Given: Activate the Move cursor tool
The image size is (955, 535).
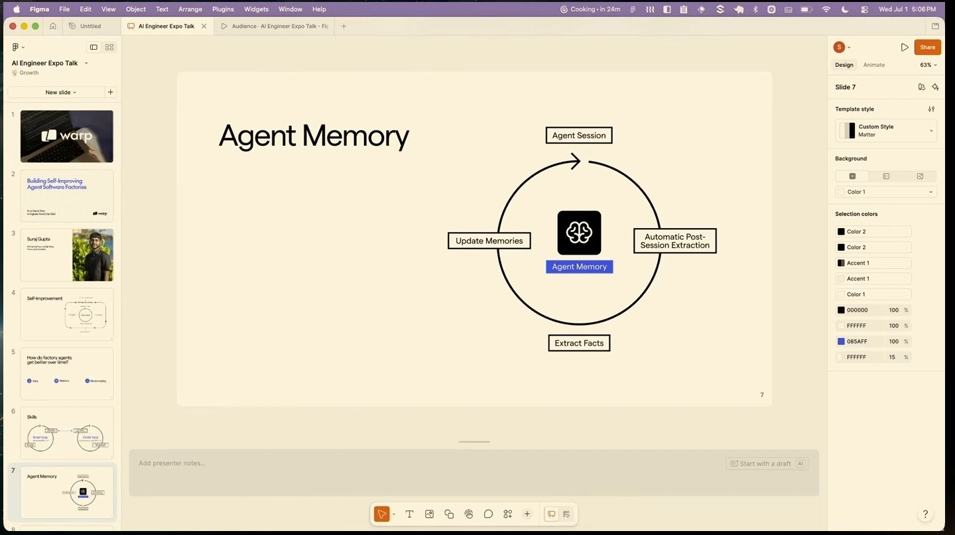Looking at the screenshot, I should coord(381,514).
